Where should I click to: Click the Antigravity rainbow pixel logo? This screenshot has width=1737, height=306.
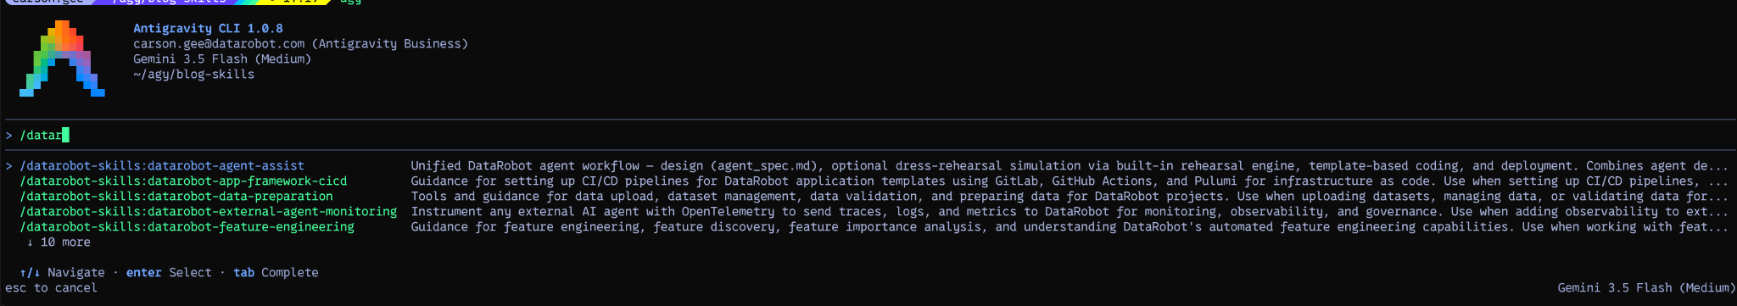[62, 58]
